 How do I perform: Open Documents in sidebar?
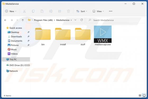point(15,41)
